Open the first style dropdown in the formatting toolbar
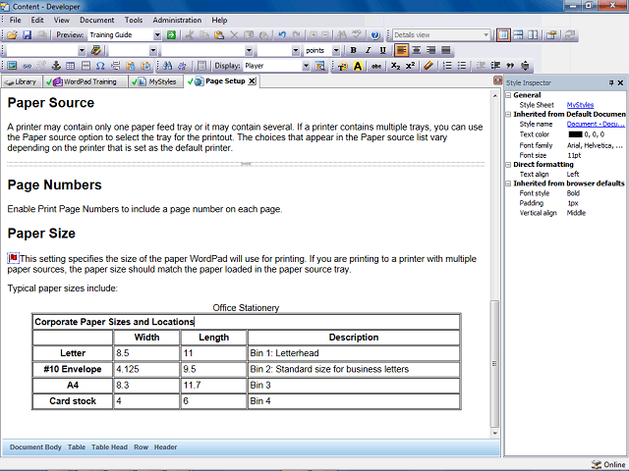Screen dimensions: 629x471 tap(82, 51)
